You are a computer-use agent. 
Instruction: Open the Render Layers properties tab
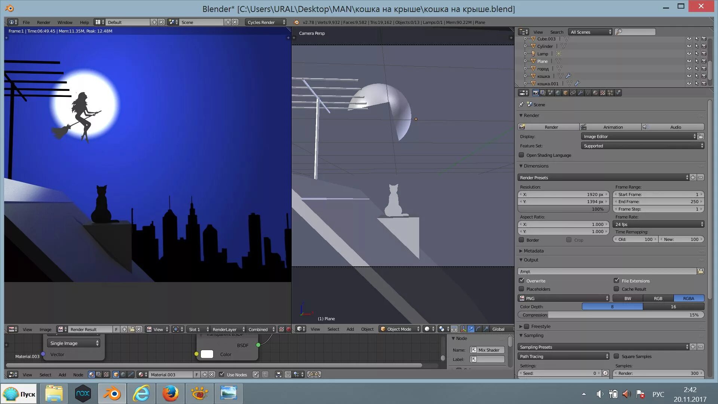tap(543, 93)
